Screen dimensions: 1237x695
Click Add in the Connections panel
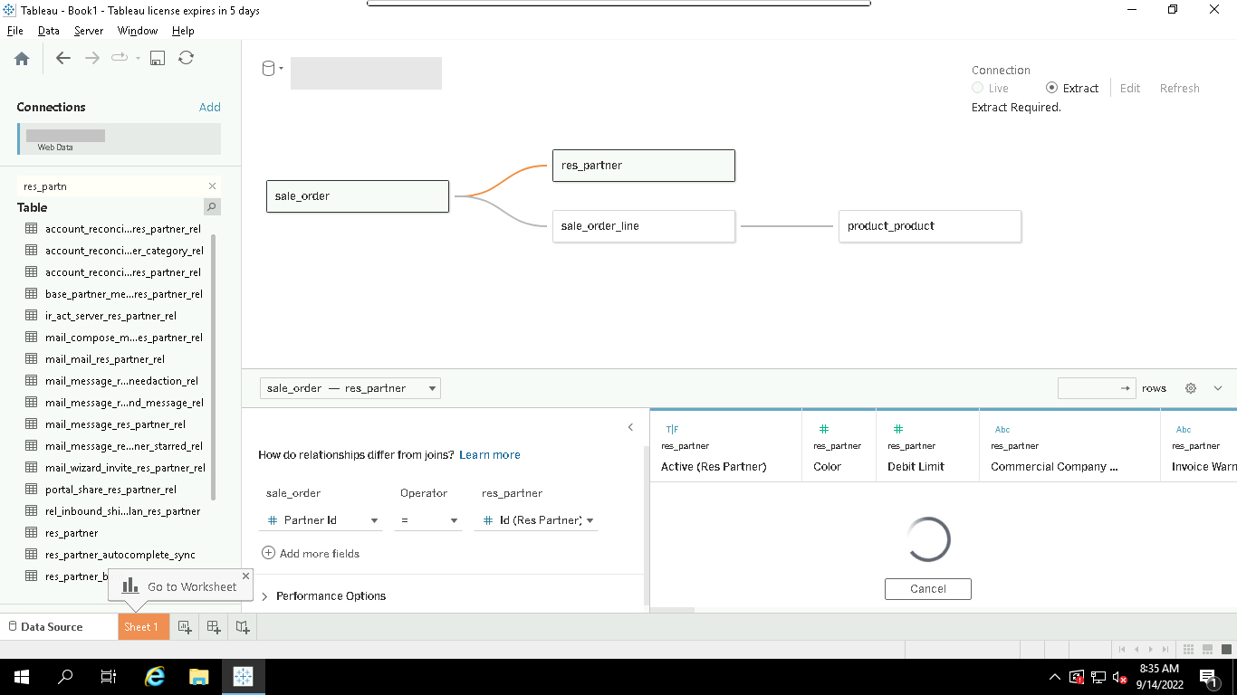pyautogui.click(x=210, y=107)
